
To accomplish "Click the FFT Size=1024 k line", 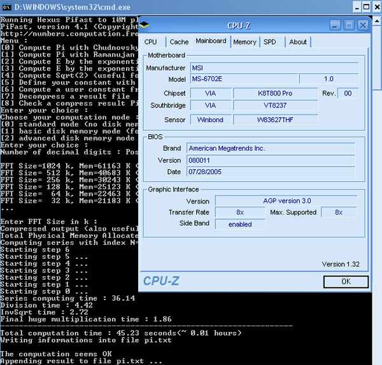I will point(69,166).
